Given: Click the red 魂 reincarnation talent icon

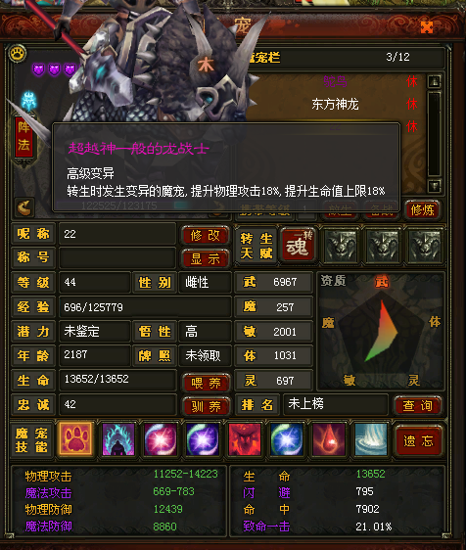Looking at the screenshot, I should coord(298,245).
